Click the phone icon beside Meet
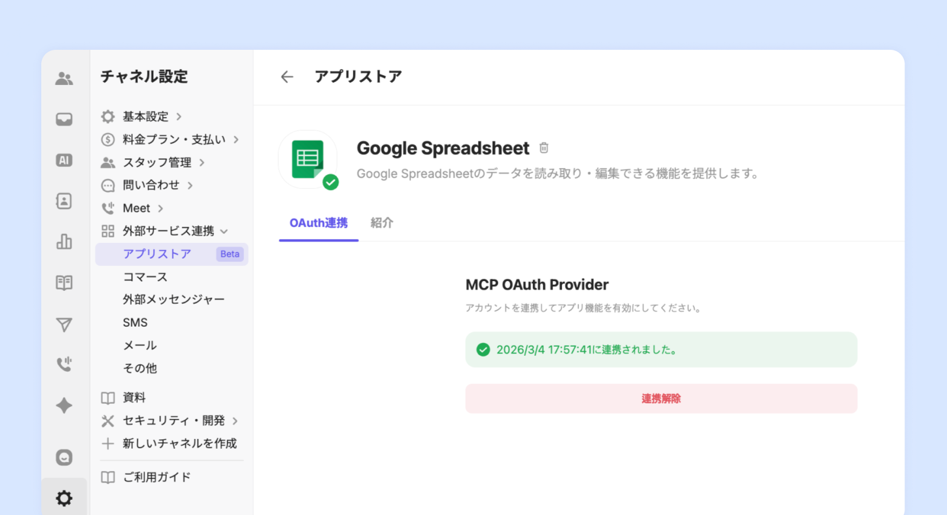947x515 pixels. pyautogui.click(x=108, y=208)
